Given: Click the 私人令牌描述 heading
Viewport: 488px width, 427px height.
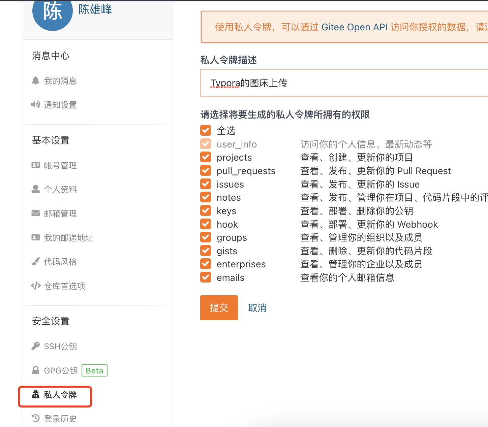Looking at the screenshot, I should point(228,60).
